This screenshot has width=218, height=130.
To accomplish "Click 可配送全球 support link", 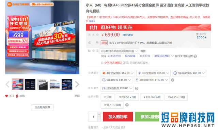I will 114,56.
